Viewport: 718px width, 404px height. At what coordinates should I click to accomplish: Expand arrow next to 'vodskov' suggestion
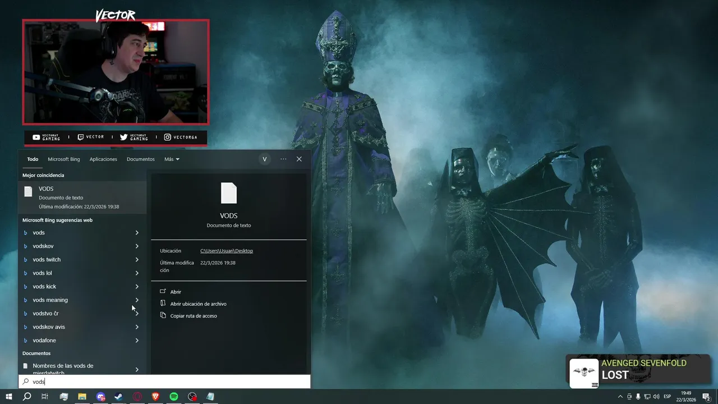tap(137, 246)
